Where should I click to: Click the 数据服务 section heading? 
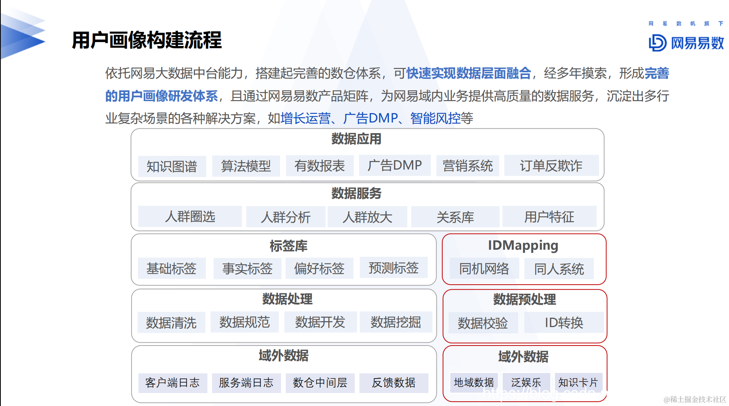(356, 193)
